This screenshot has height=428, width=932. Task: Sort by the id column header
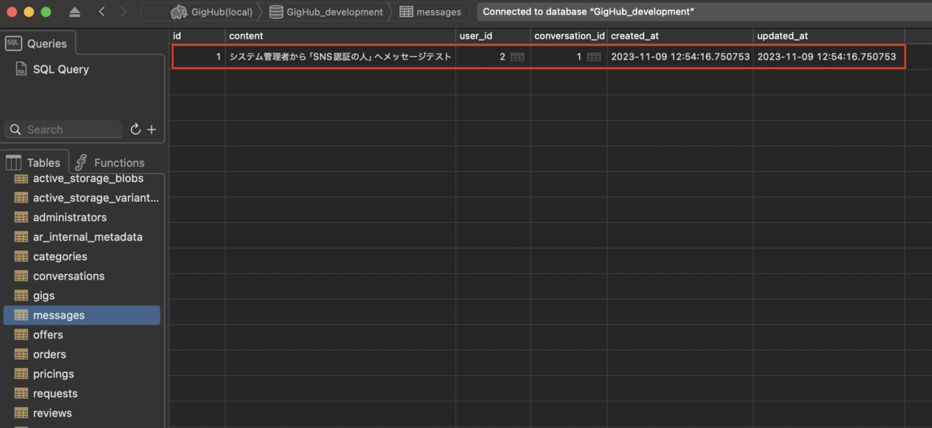click(198, 36)
